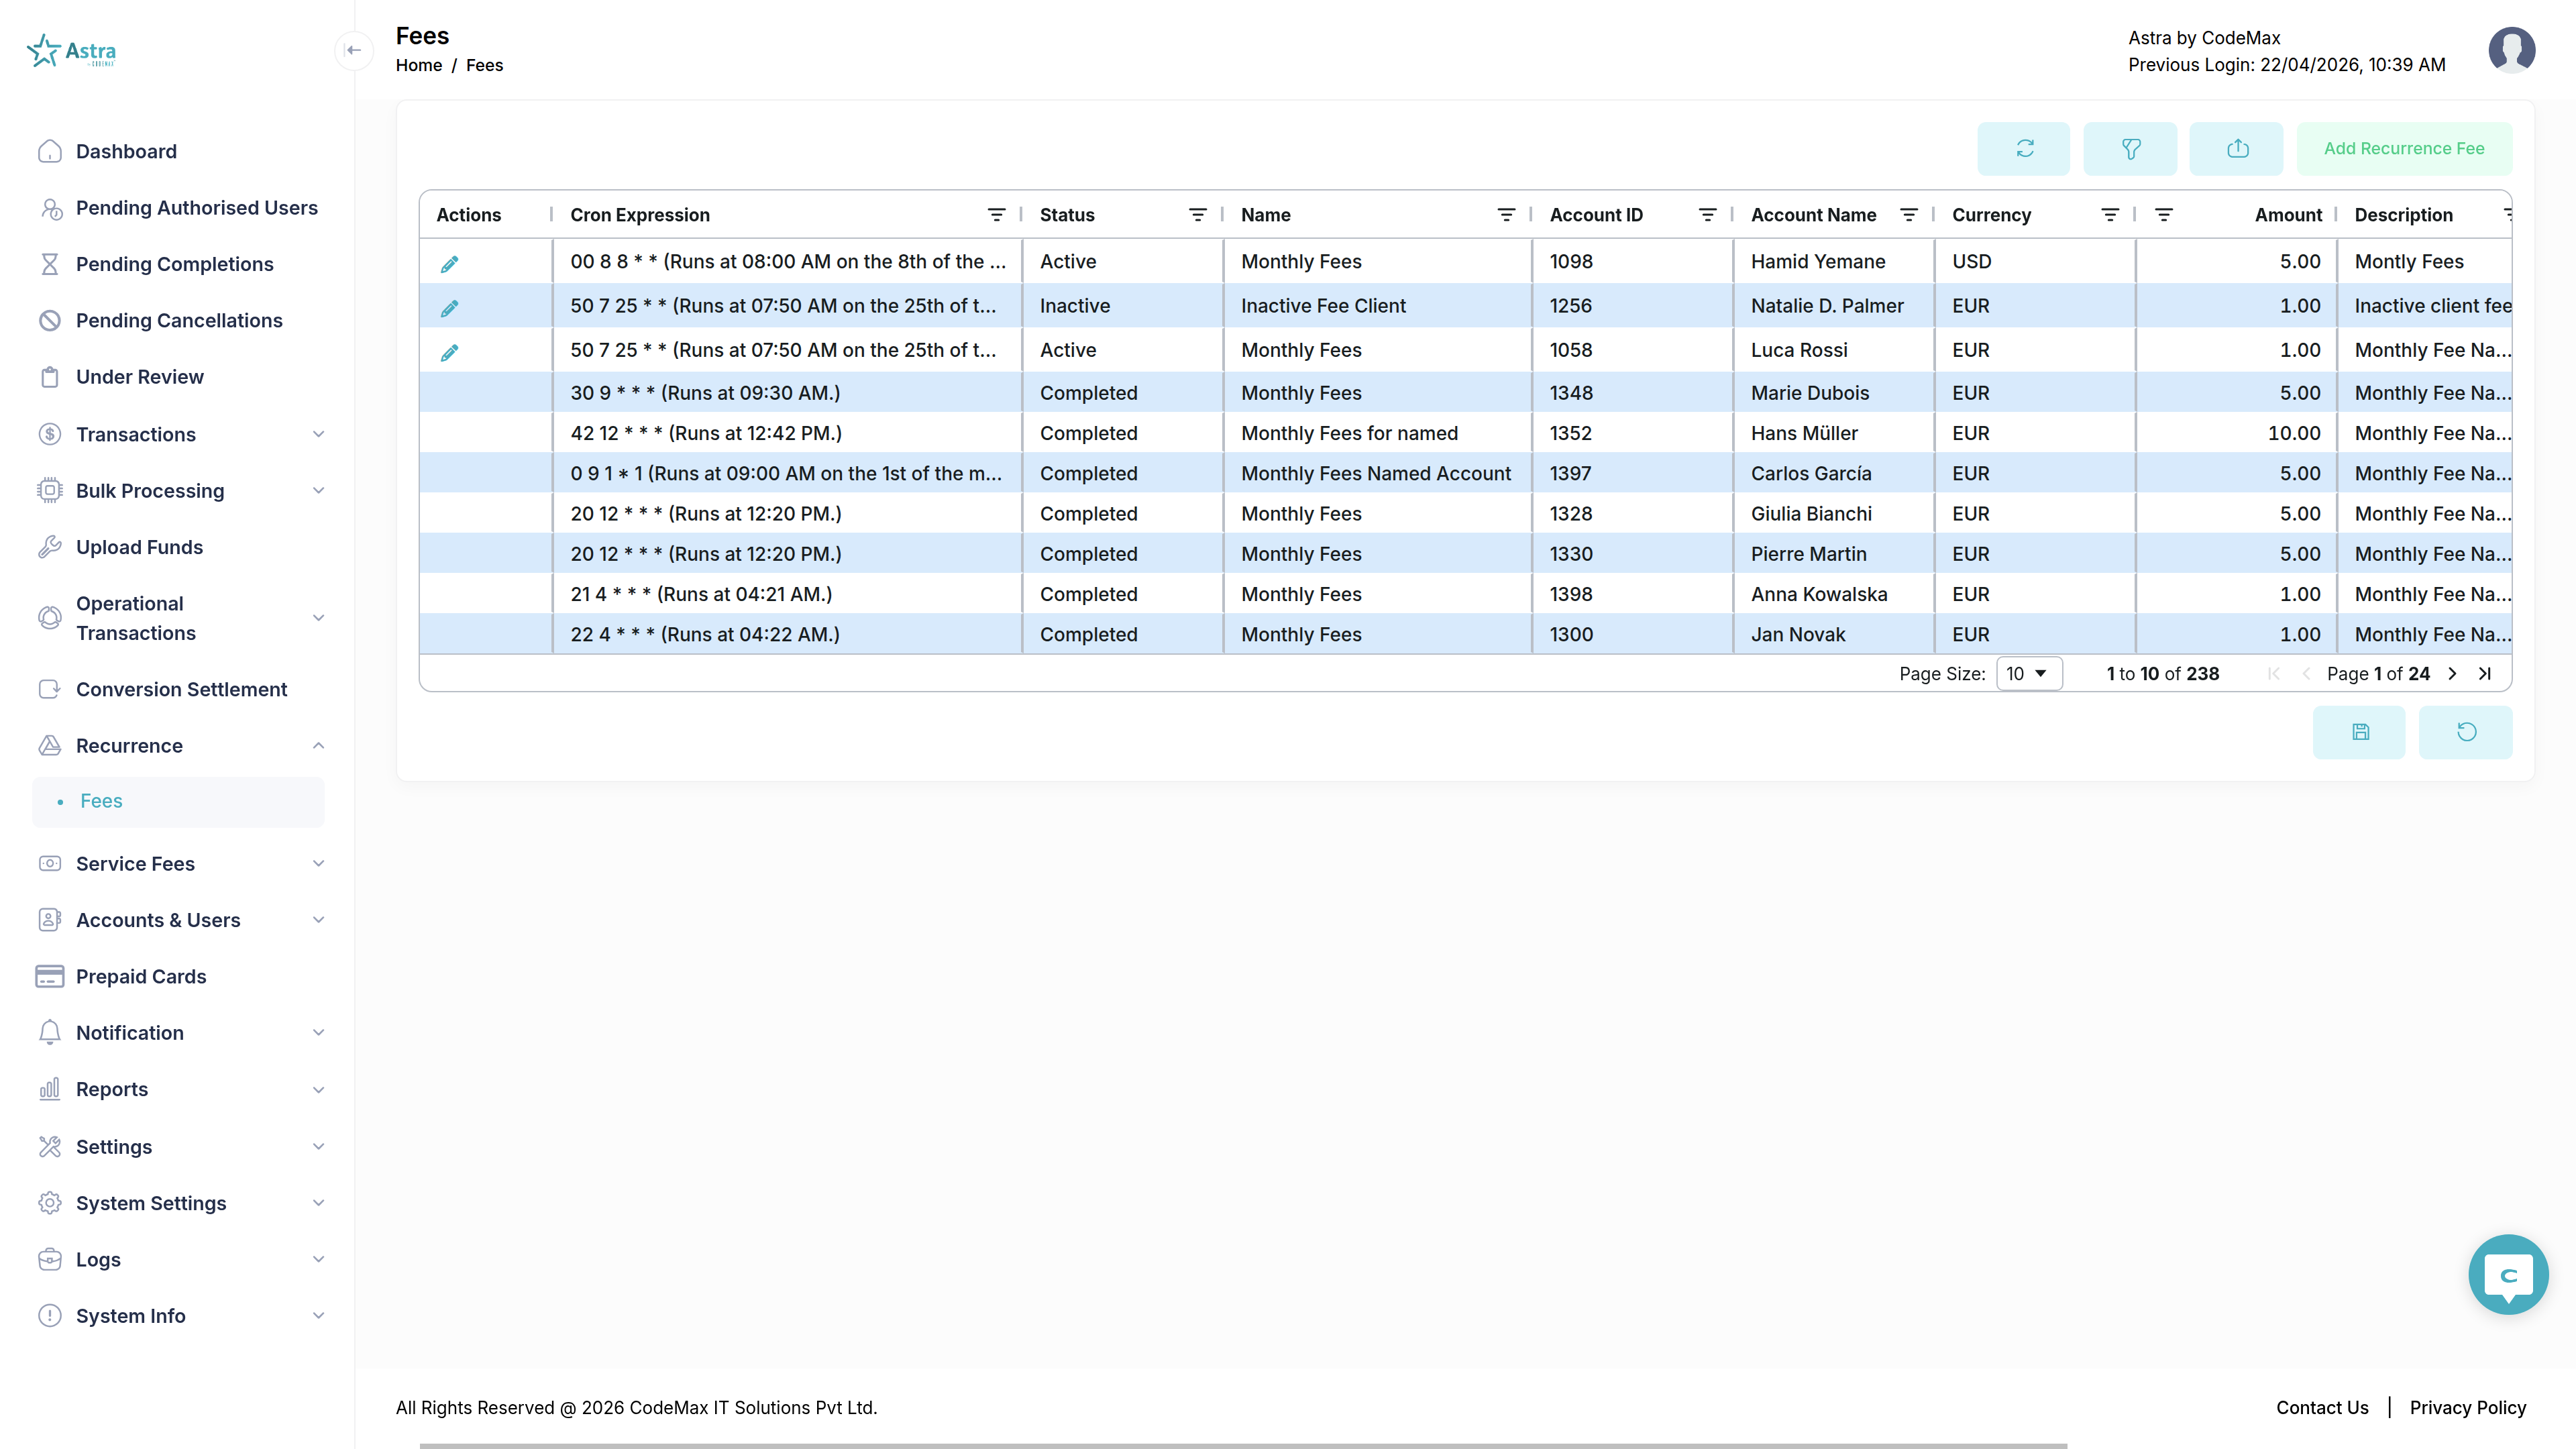Image resolution: width=2576 pixels, height=1449 pixels.
Task: Open the Page Size dropdown
Action: pyautogui.click(x=2029, y=674)
